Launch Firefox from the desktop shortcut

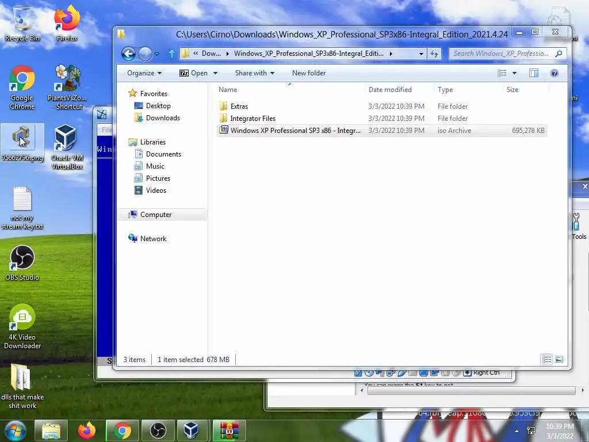click(67, 23)
